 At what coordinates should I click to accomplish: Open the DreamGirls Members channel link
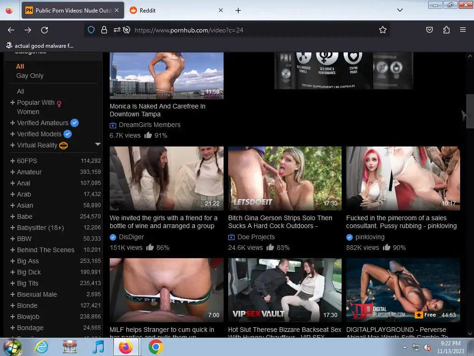point(150,125)
